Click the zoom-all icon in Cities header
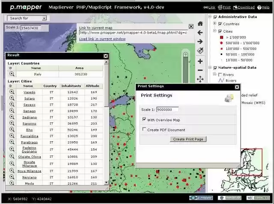Viewport: 274px width, 204px height. [10, 86]
